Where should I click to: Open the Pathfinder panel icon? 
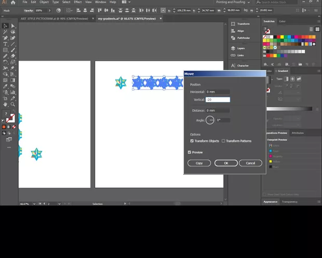pyautogui.click(x=233, y=37)
